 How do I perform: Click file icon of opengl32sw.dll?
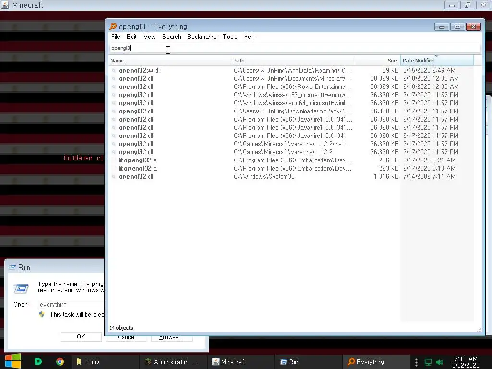[114, 70]
